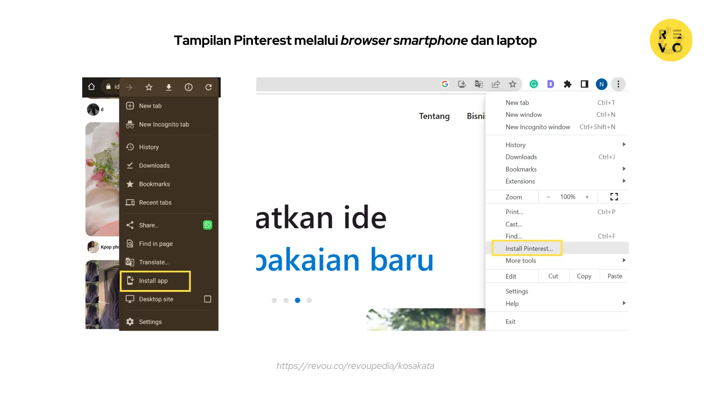Bookmark the page with the star icon
The width and height of the screenshot is (711, 400).
point(513,84)
